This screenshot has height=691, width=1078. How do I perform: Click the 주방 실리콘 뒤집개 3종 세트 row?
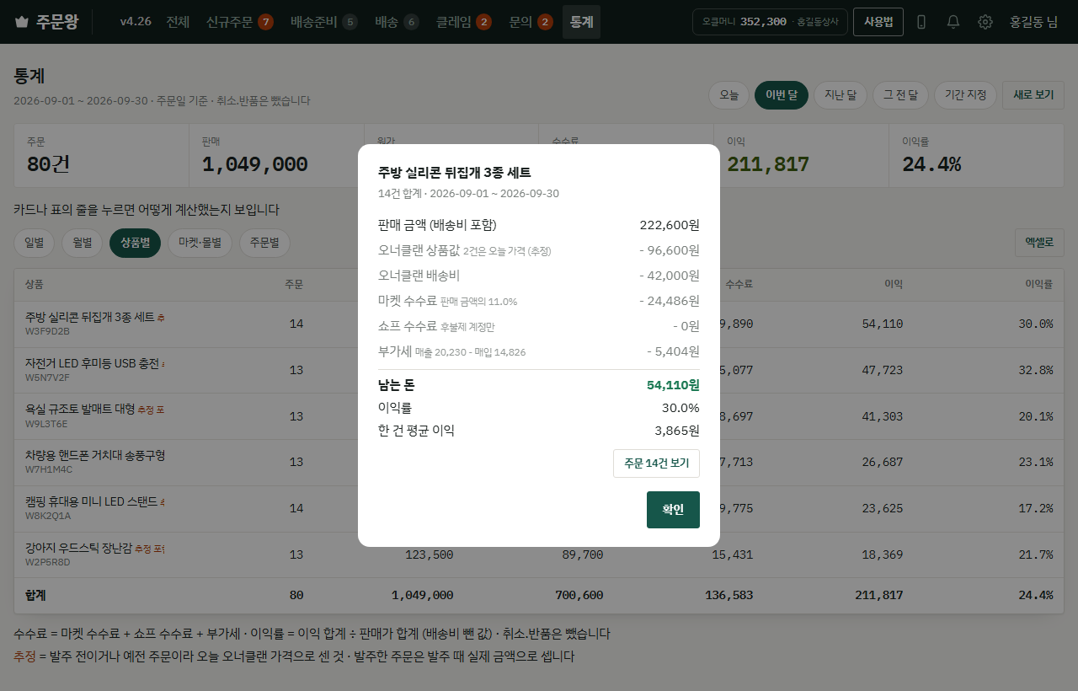[539, 324]
